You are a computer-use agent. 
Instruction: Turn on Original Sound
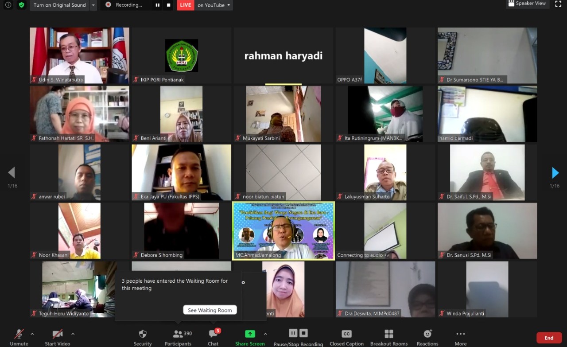(x=59, y=5)
